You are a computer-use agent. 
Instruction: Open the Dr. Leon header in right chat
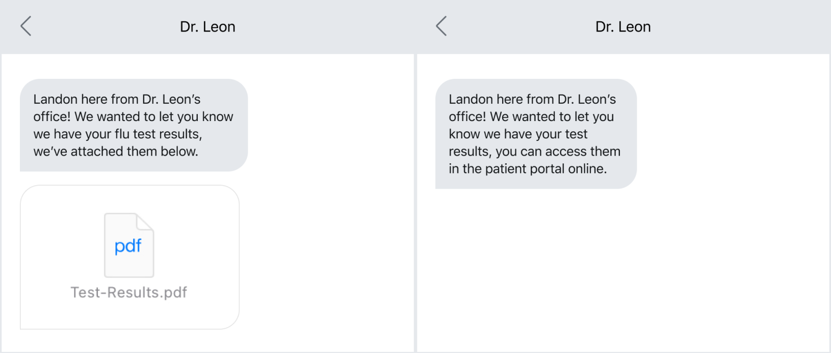(x=623, y=26)
